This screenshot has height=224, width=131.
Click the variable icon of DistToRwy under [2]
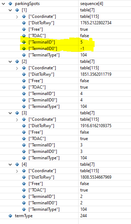tap(24, 74)
